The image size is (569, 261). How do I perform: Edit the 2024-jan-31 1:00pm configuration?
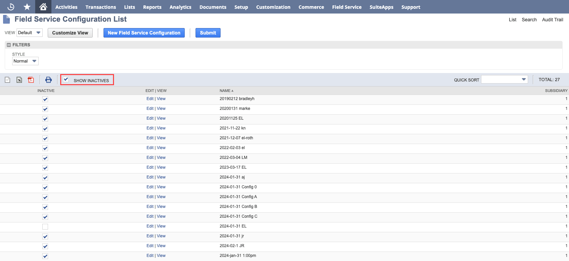point(150,256)
